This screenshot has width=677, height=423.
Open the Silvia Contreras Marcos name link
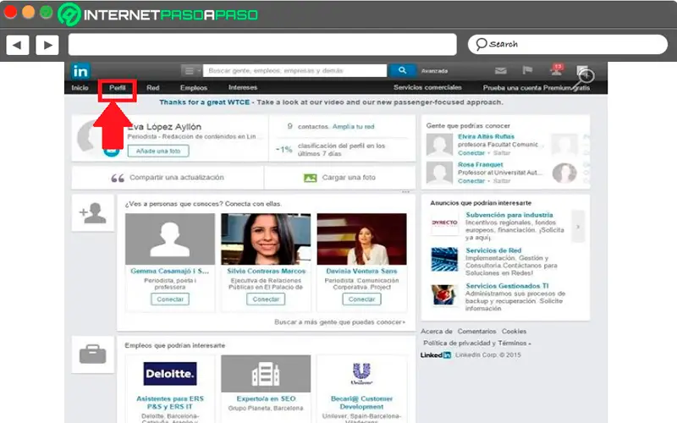point(267,271)
